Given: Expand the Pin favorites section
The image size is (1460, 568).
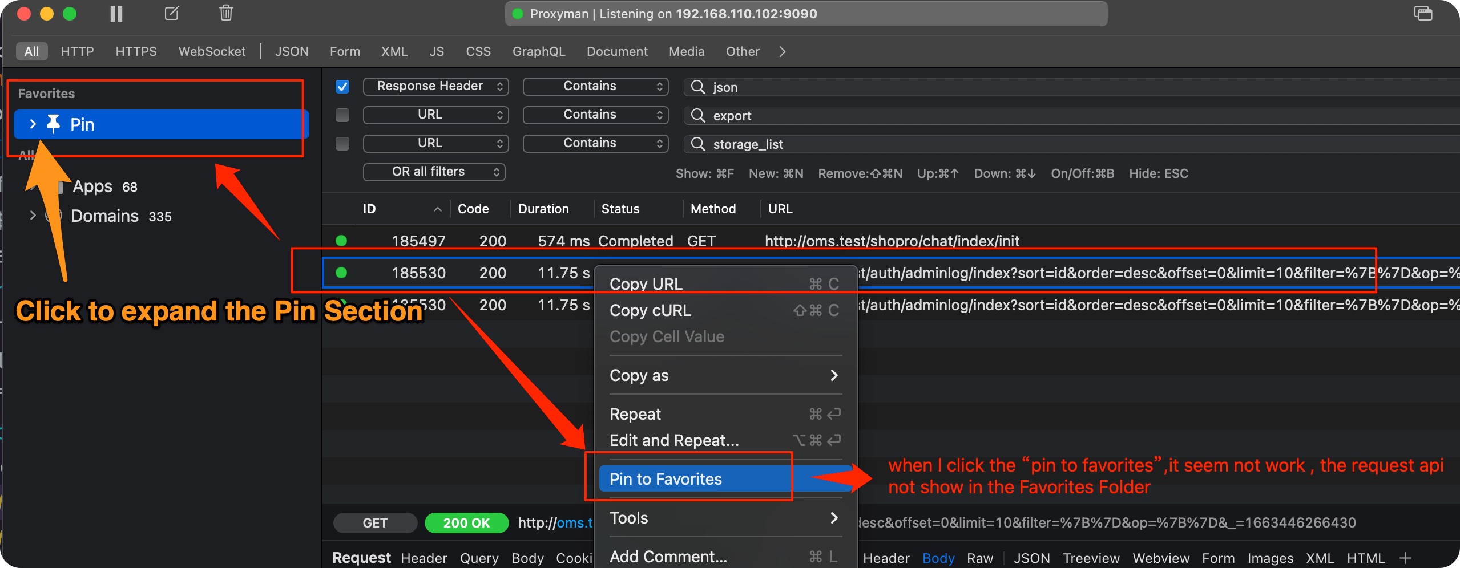Looking at the screenshot, I should point(33,124).
